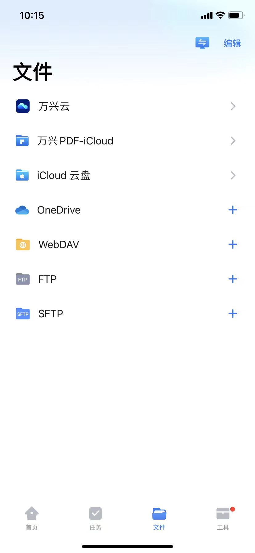Tap the OneDrive cloud icon

22,210
